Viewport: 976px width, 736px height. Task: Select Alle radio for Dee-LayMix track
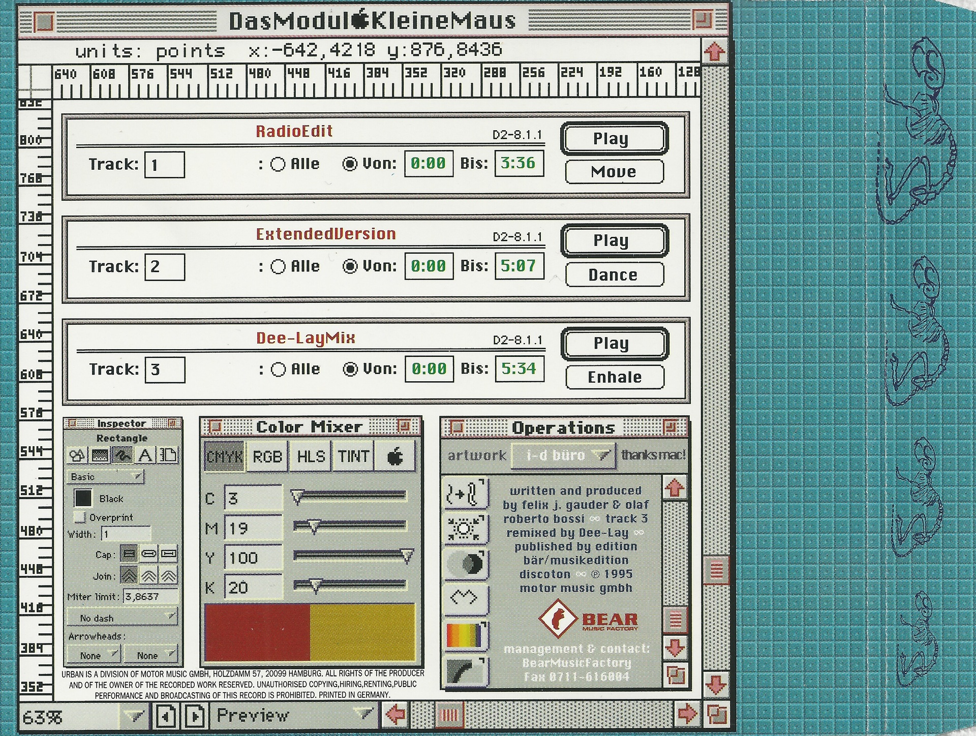(x=279, y=370)
